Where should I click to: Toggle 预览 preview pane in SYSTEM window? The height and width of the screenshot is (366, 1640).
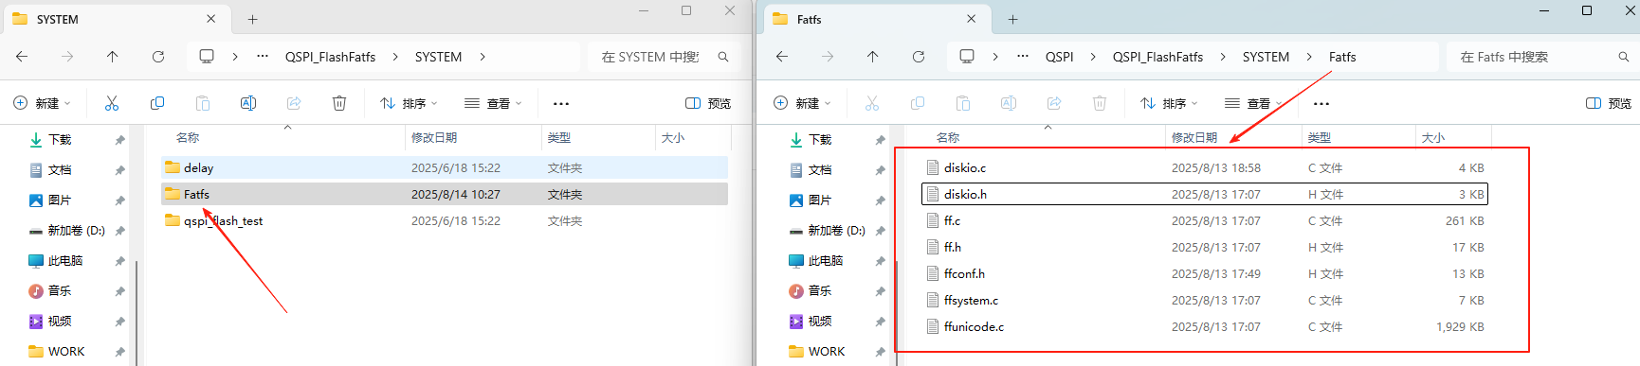(x=708, y=103)
